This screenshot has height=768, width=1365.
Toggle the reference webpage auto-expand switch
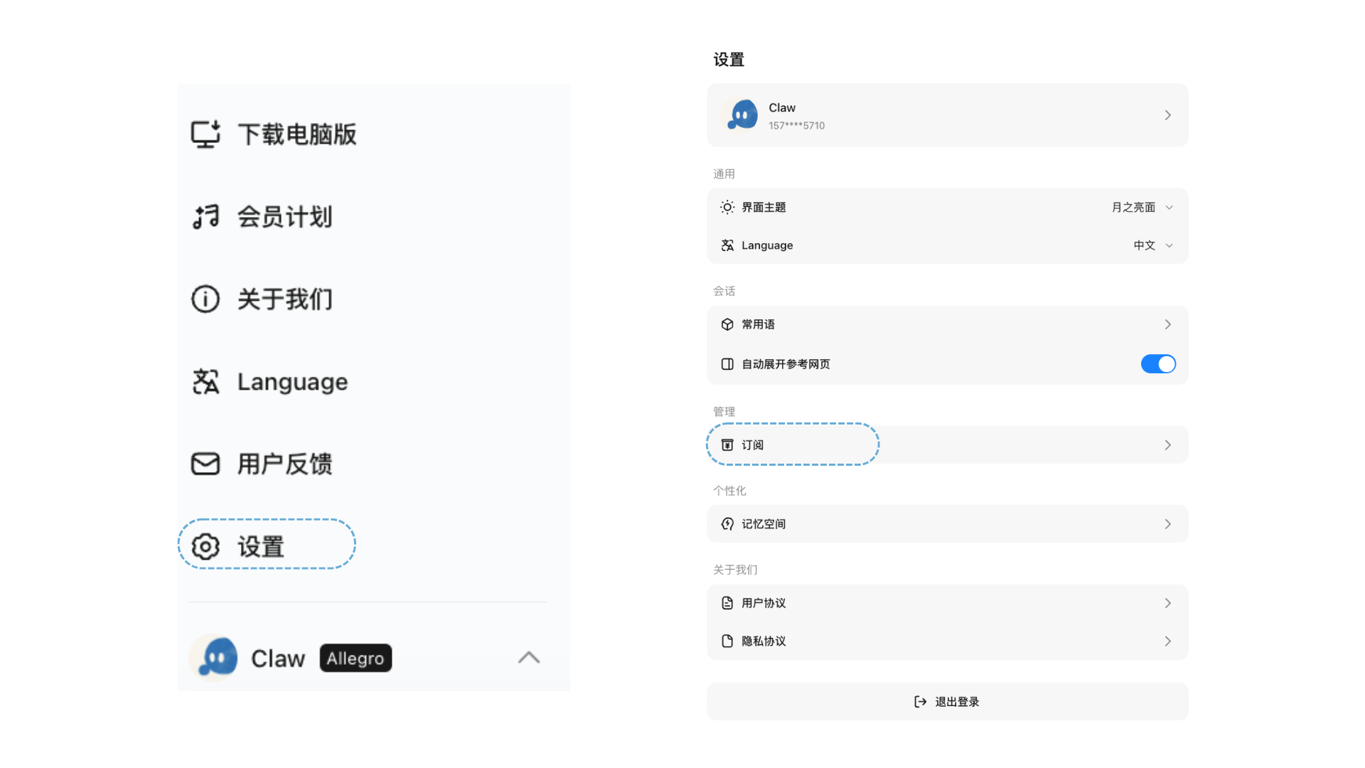(x=1158, y=363)
